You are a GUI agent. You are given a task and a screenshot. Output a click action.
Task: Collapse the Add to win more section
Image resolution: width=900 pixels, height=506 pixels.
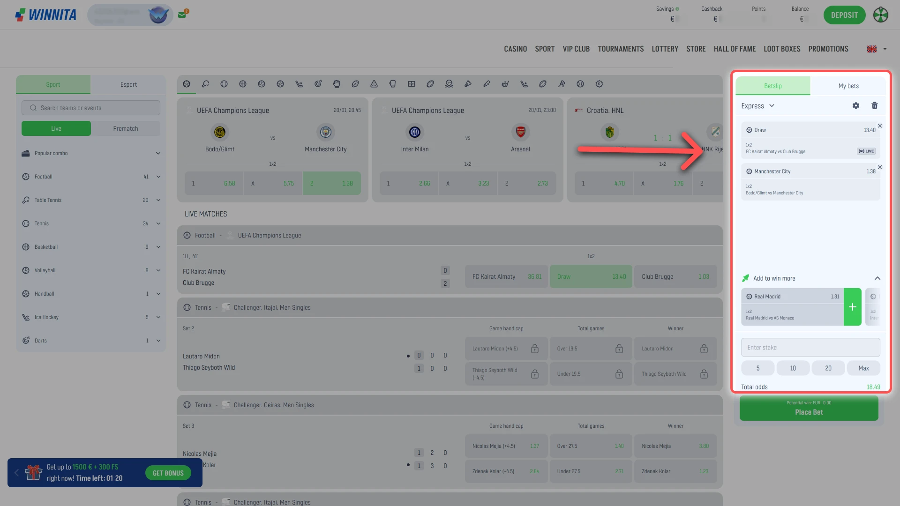[x=877, y=278]
